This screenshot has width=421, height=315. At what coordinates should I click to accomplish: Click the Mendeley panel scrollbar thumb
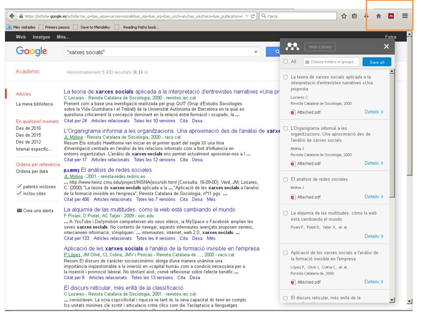coord(392,136)
